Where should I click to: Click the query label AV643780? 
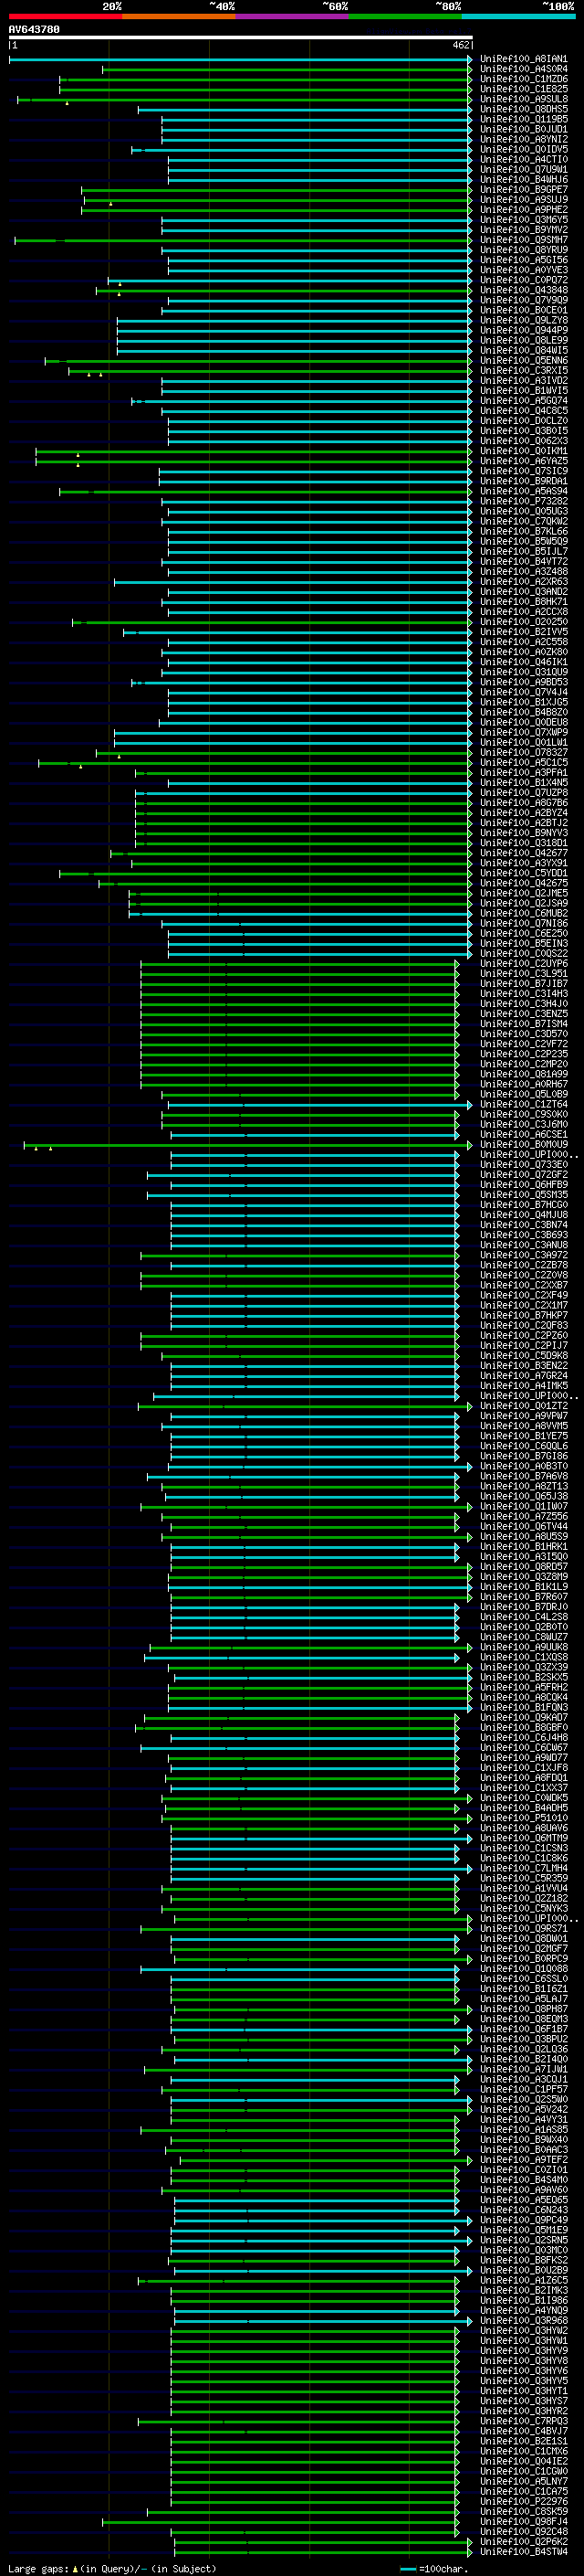(34, 30)
